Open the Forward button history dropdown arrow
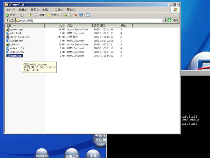 26,15
